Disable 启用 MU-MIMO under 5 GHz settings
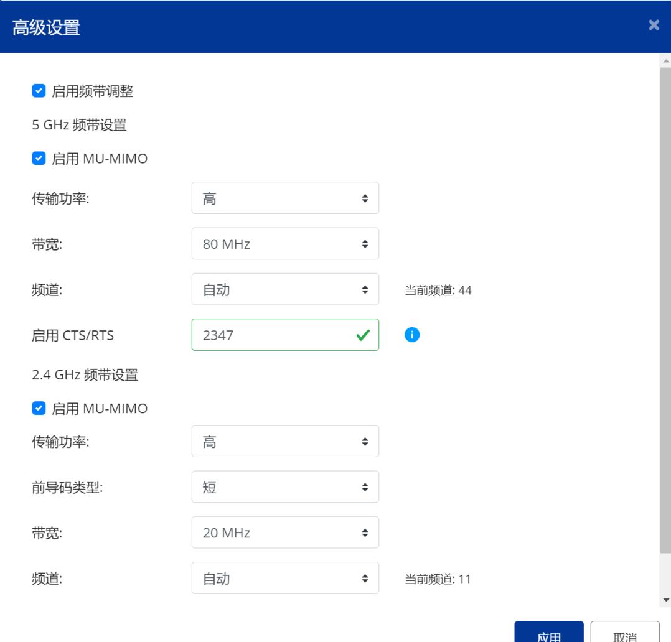The height and width of the screenshot is (642, 671). (x=39, y=159)
